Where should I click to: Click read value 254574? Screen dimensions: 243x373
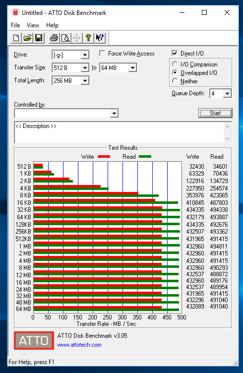[219, 188]
